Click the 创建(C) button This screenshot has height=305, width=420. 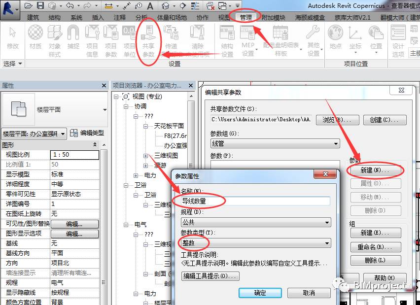point(385,120)
